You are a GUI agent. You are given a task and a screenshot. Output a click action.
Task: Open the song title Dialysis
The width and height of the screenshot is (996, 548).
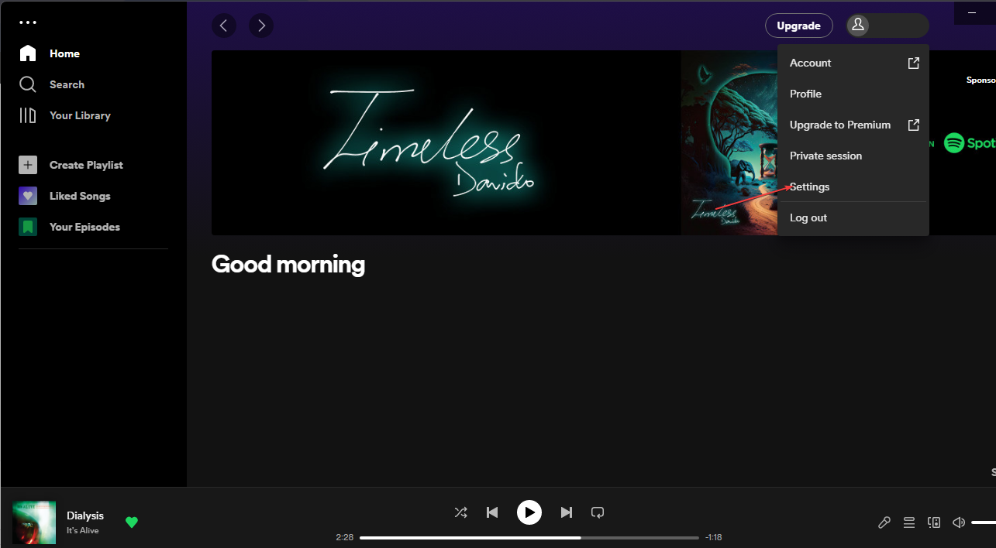(85, 515)
